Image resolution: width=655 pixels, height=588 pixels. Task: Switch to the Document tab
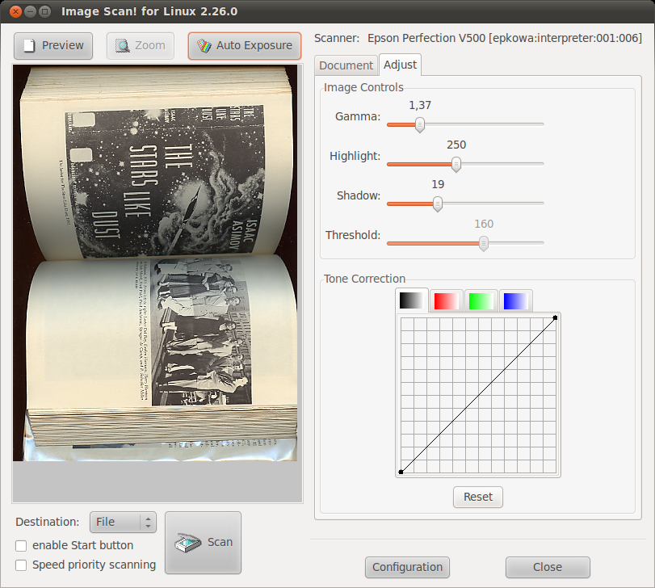pos(346,65)
